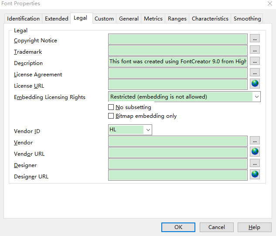Open the Description editor with ellipsis button
The width and height of the screenshot is (276, 236).
click(255, 61)
